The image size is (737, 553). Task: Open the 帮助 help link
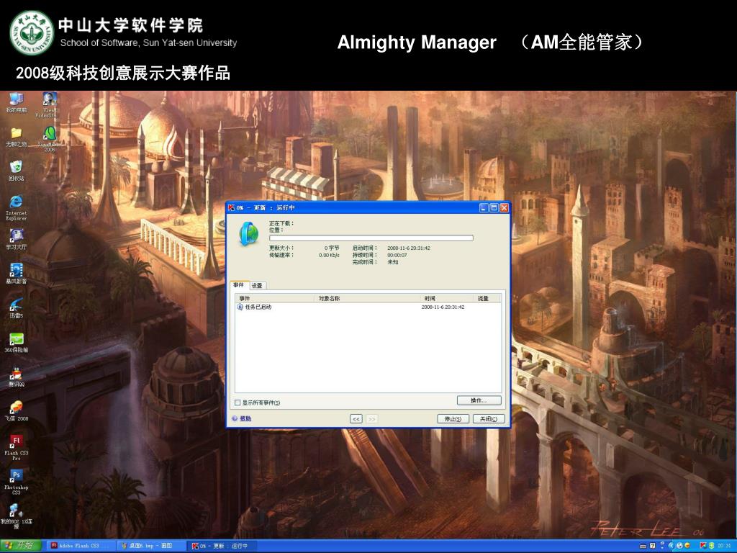245,418
